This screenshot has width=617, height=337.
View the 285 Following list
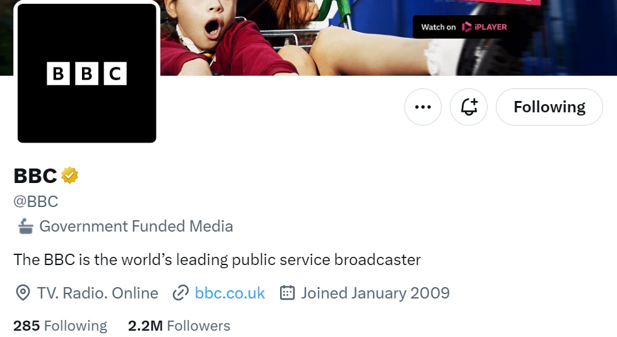click(x=61, y=326)
